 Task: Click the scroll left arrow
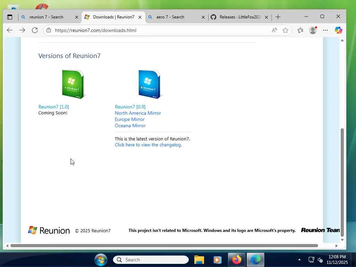click(x=7, y=246)
